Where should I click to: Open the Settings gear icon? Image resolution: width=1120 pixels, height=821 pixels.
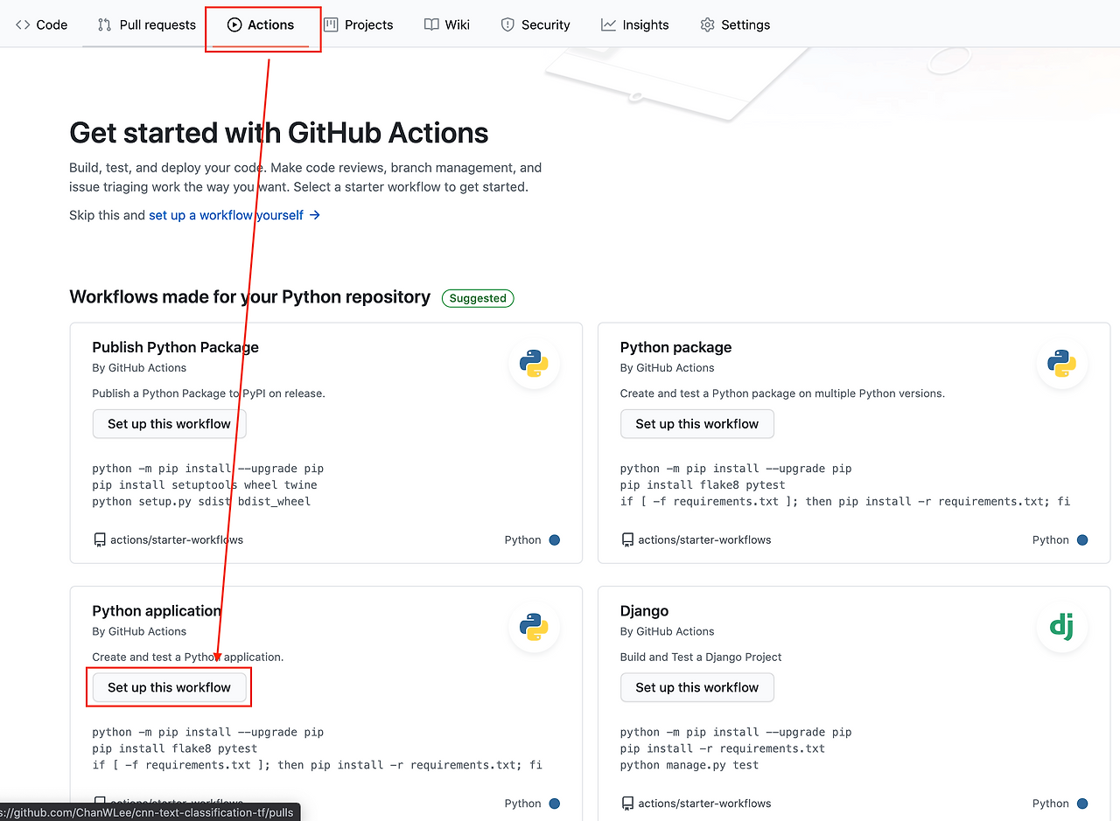coord(706,24)
